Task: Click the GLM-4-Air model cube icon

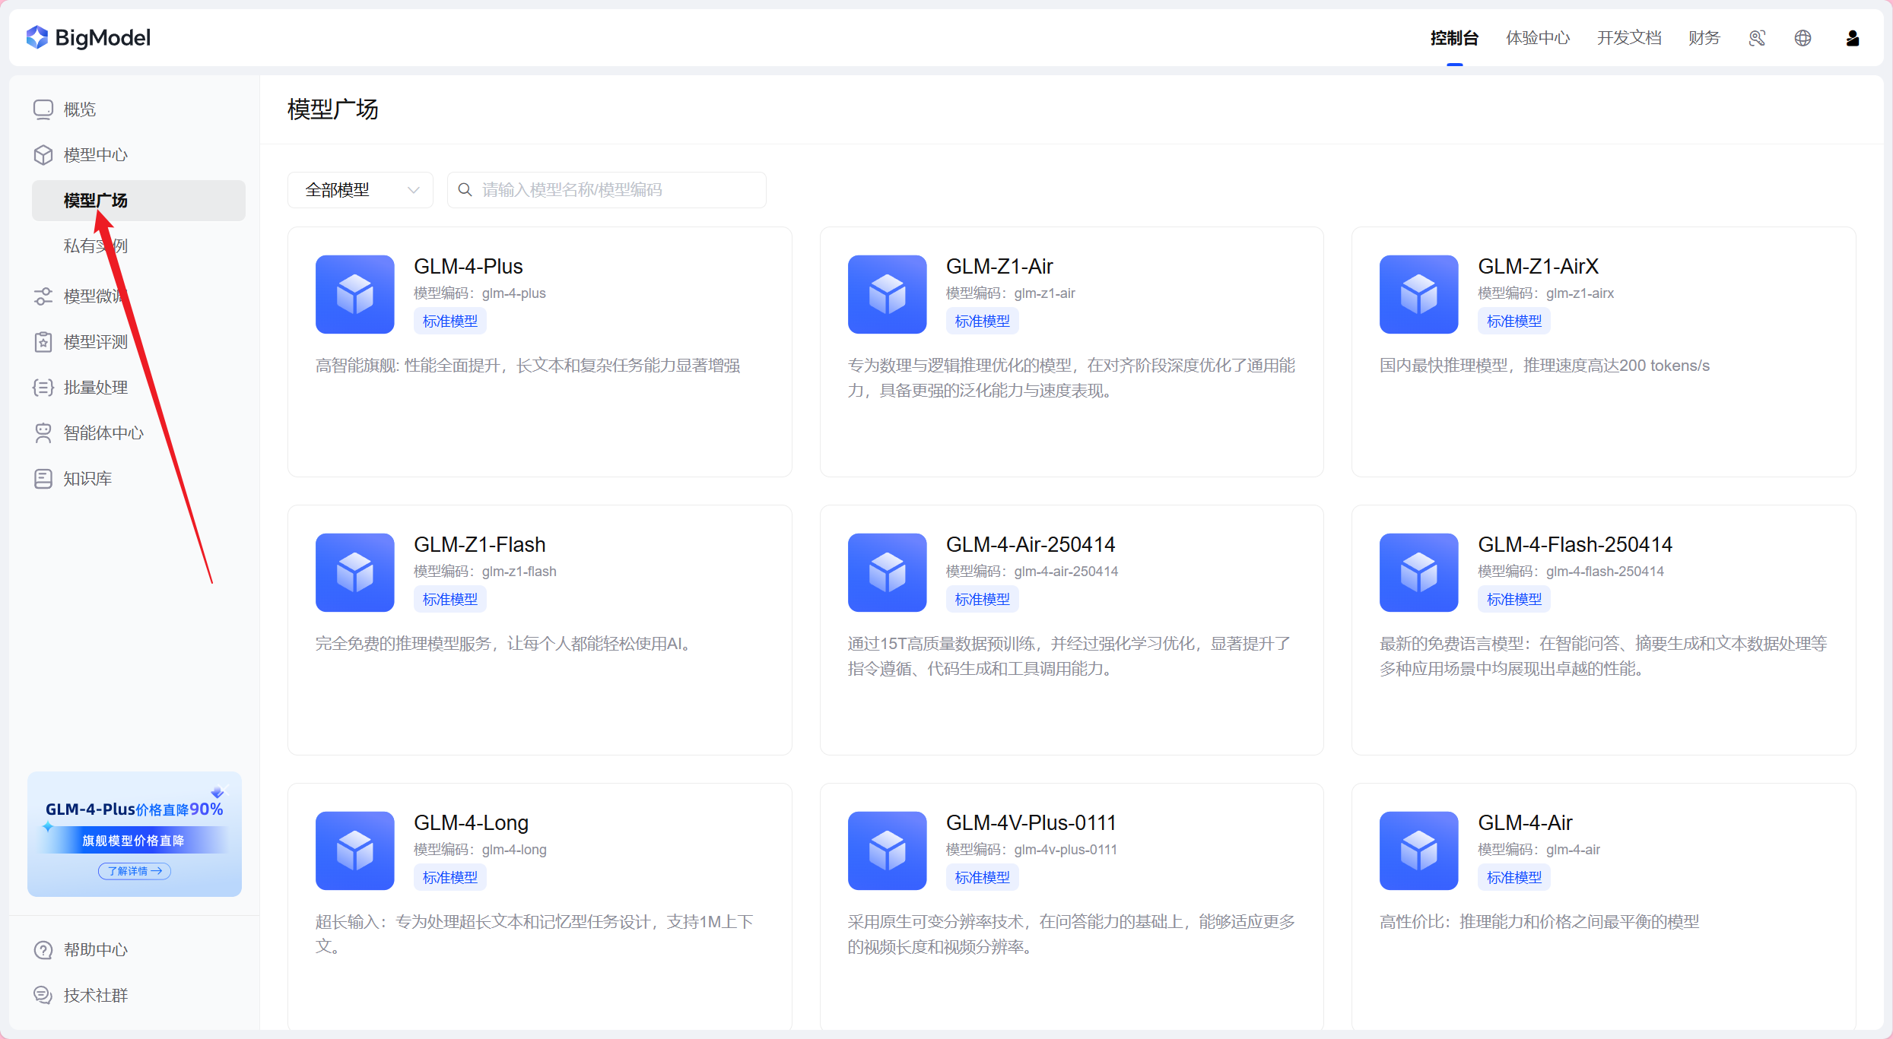Action: click(x=1419, y=851)
